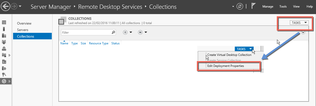Expand dropdown arrow beside list criteria icon
Screen dimensions: 316x106
131,32
